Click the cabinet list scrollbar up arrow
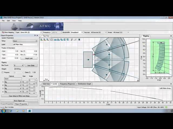The height and width of the screenshot is (129, 173). [36, 78]
